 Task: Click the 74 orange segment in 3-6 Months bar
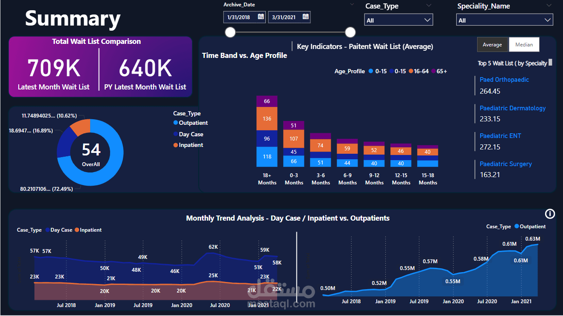[x=321, y=145]
